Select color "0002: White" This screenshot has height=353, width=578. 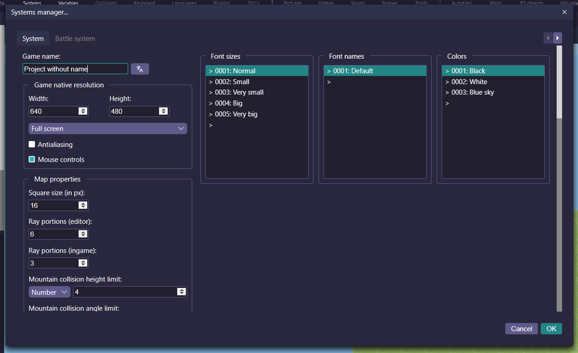tap(493, 82)
